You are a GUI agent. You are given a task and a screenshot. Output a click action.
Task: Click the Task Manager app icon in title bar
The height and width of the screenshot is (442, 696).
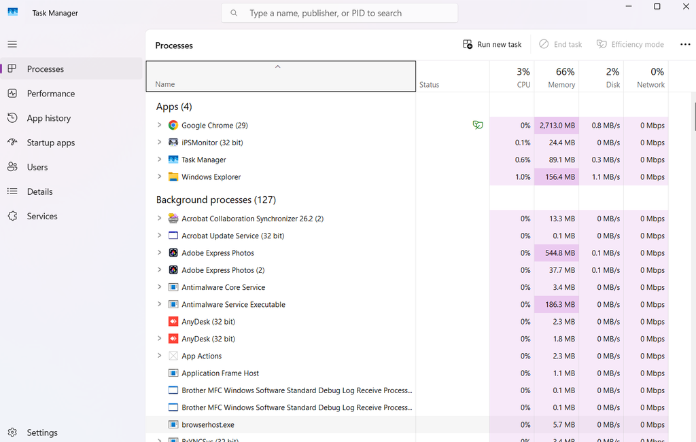pyautogui.click(x=13, y=12)
